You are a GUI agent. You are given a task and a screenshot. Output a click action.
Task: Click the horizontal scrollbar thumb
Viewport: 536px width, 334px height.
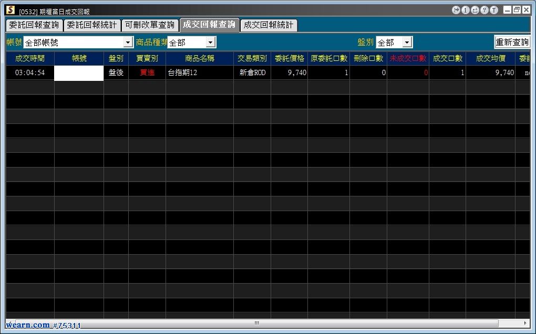[256, 323]
